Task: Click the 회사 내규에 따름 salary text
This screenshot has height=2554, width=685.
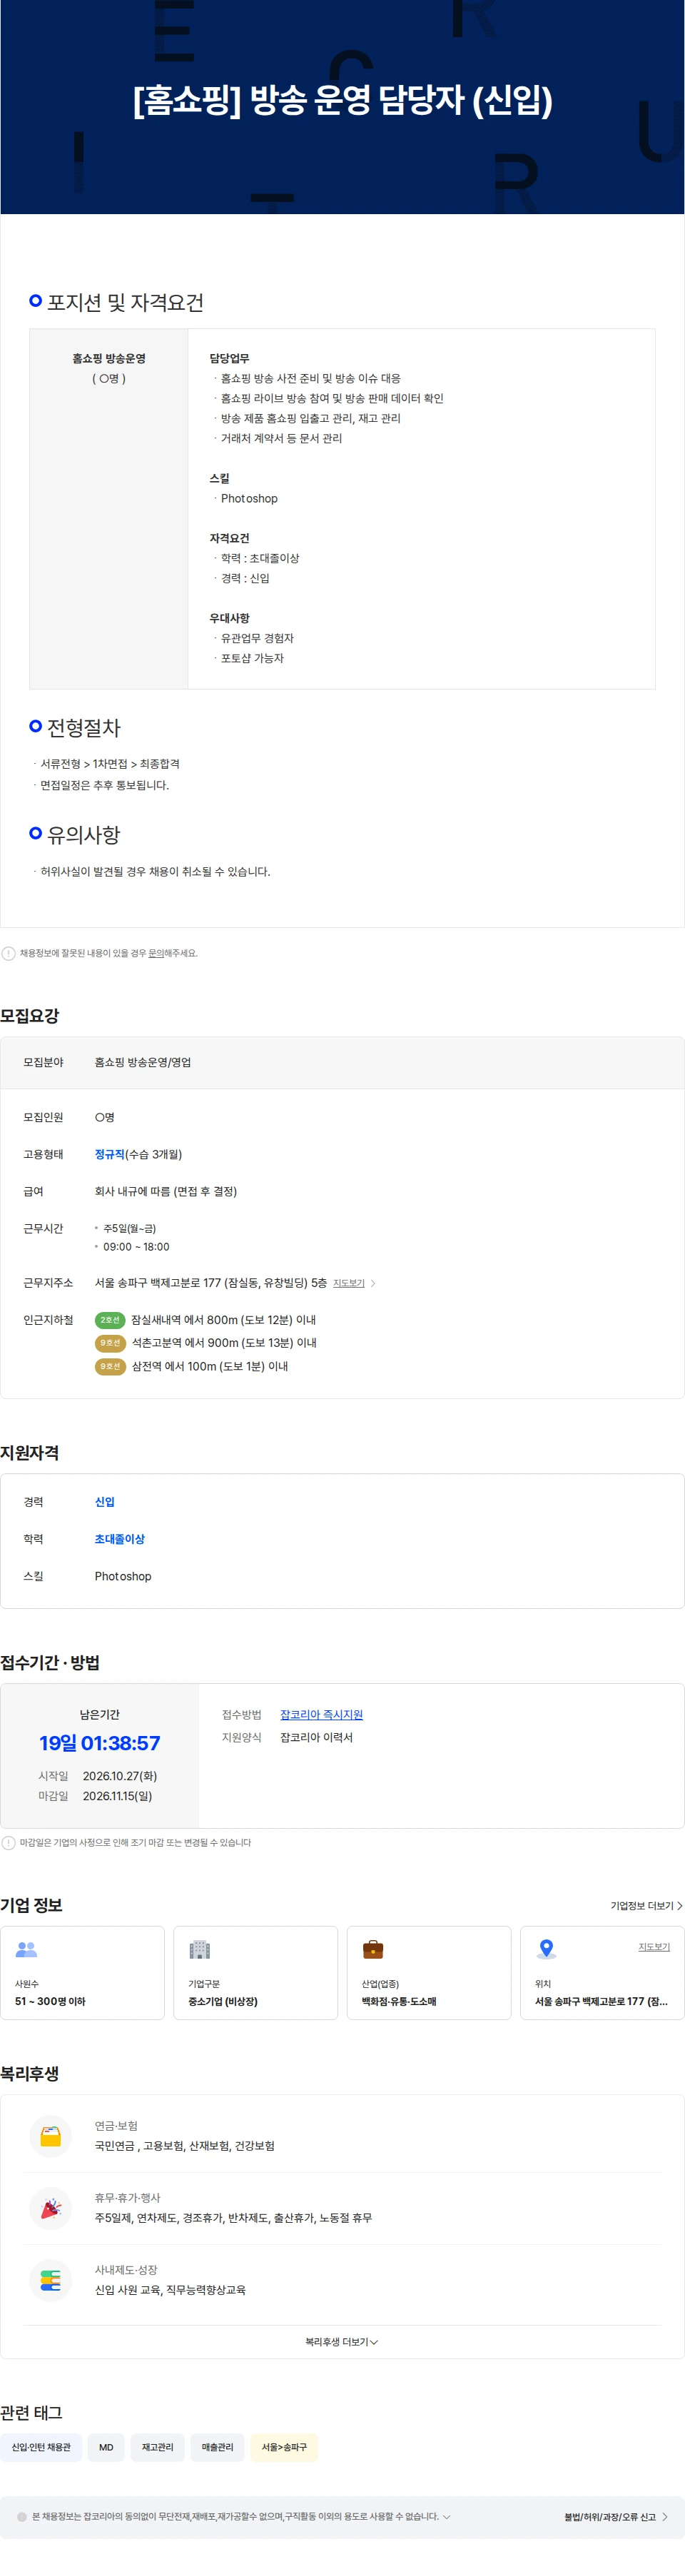Action: click(x=166, y=1191)
